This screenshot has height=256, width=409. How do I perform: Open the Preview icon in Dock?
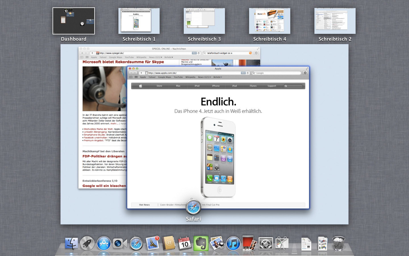pyautogui.click(x=217, y=244)
